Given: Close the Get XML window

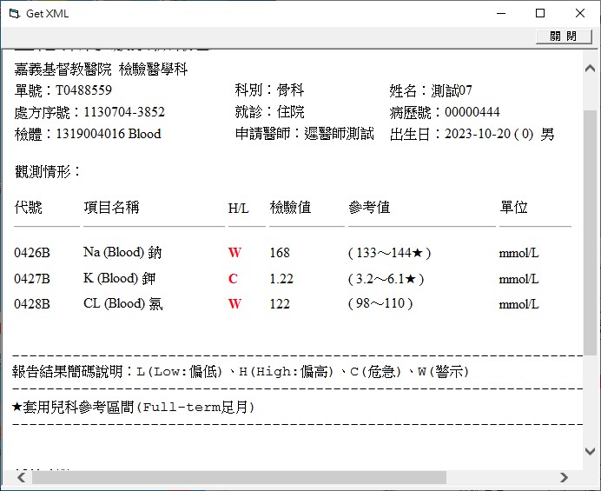Looking at the screenshot, I should click(x=580, y=13).
